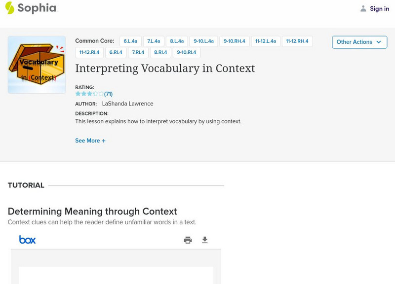Open the Box logo link
This screenshot has height=284, width=395.
(28, 240)
